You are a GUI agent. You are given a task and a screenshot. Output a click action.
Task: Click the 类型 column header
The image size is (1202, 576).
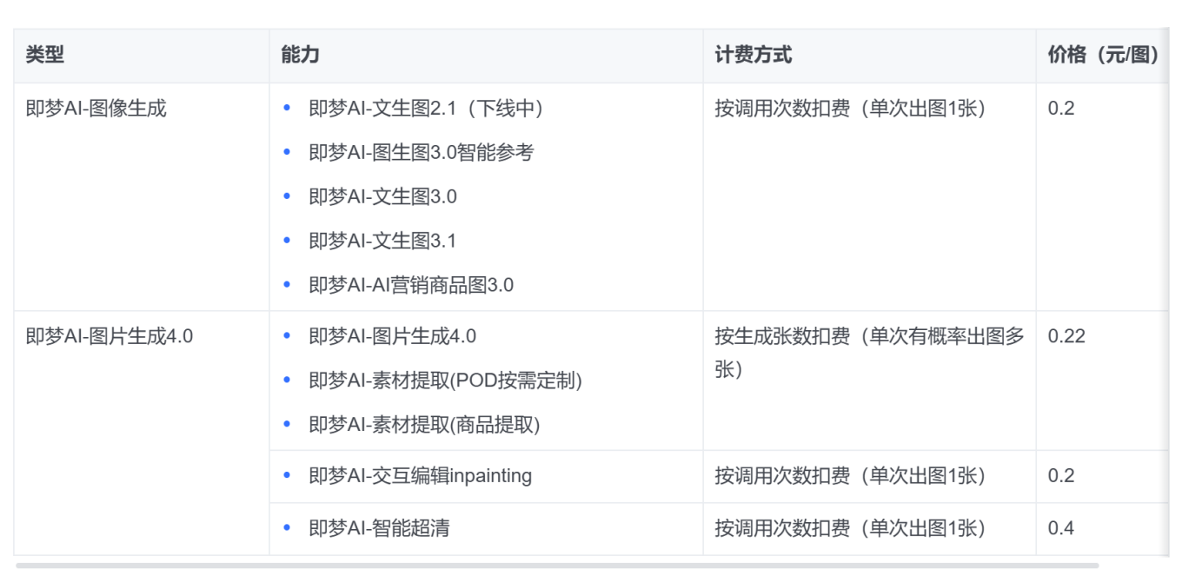pos(45,56)
